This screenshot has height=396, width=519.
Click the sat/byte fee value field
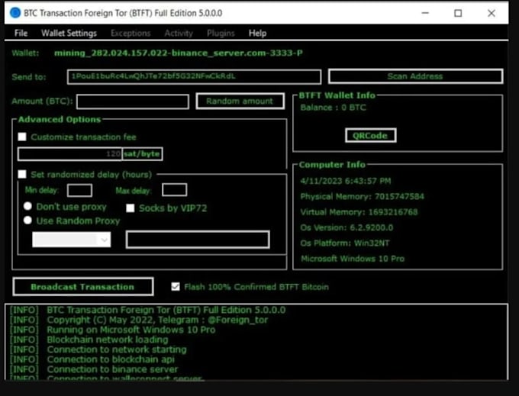70,154
